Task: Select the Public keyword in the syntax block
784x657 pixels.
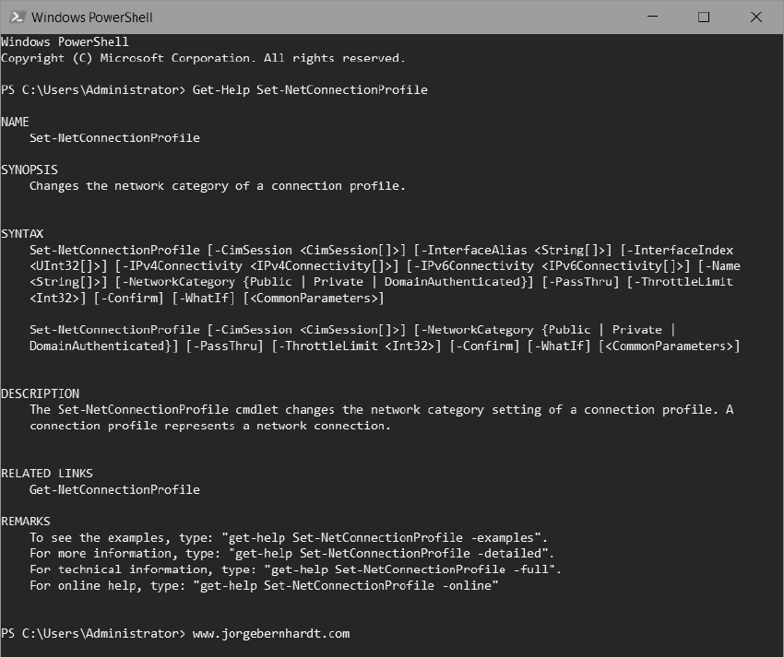Action: point(270,281)
